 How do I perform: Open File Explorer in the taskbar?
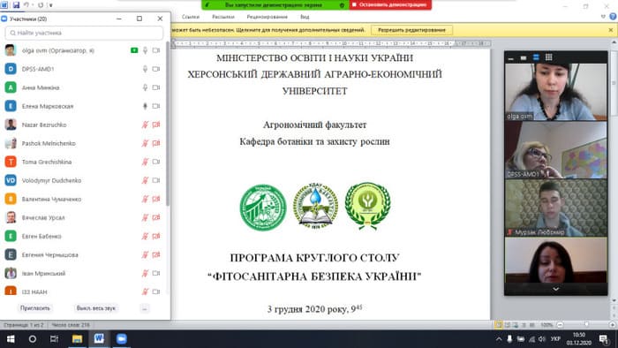[x=77, y=339]
